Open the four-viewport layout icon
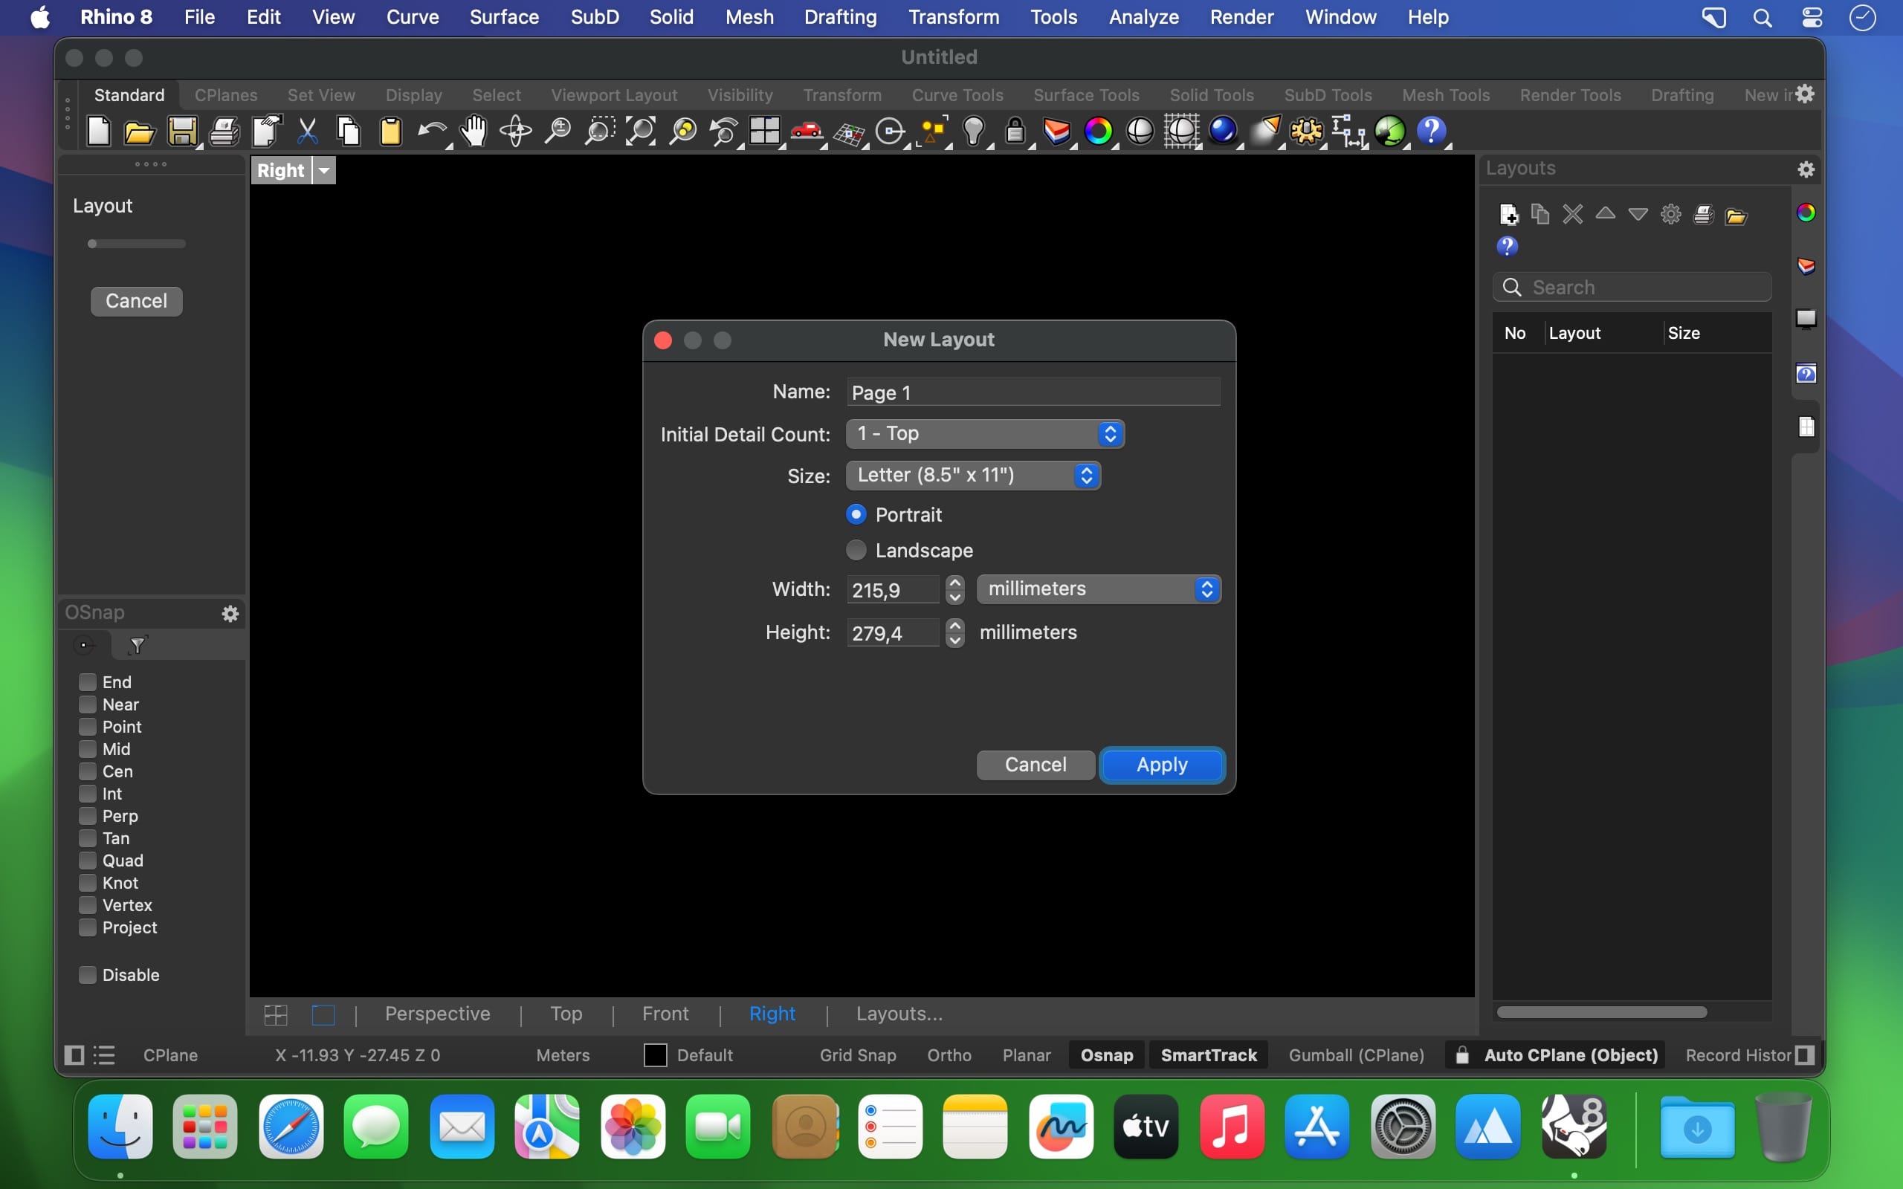 pyautogui.click(x=763, y=132)
